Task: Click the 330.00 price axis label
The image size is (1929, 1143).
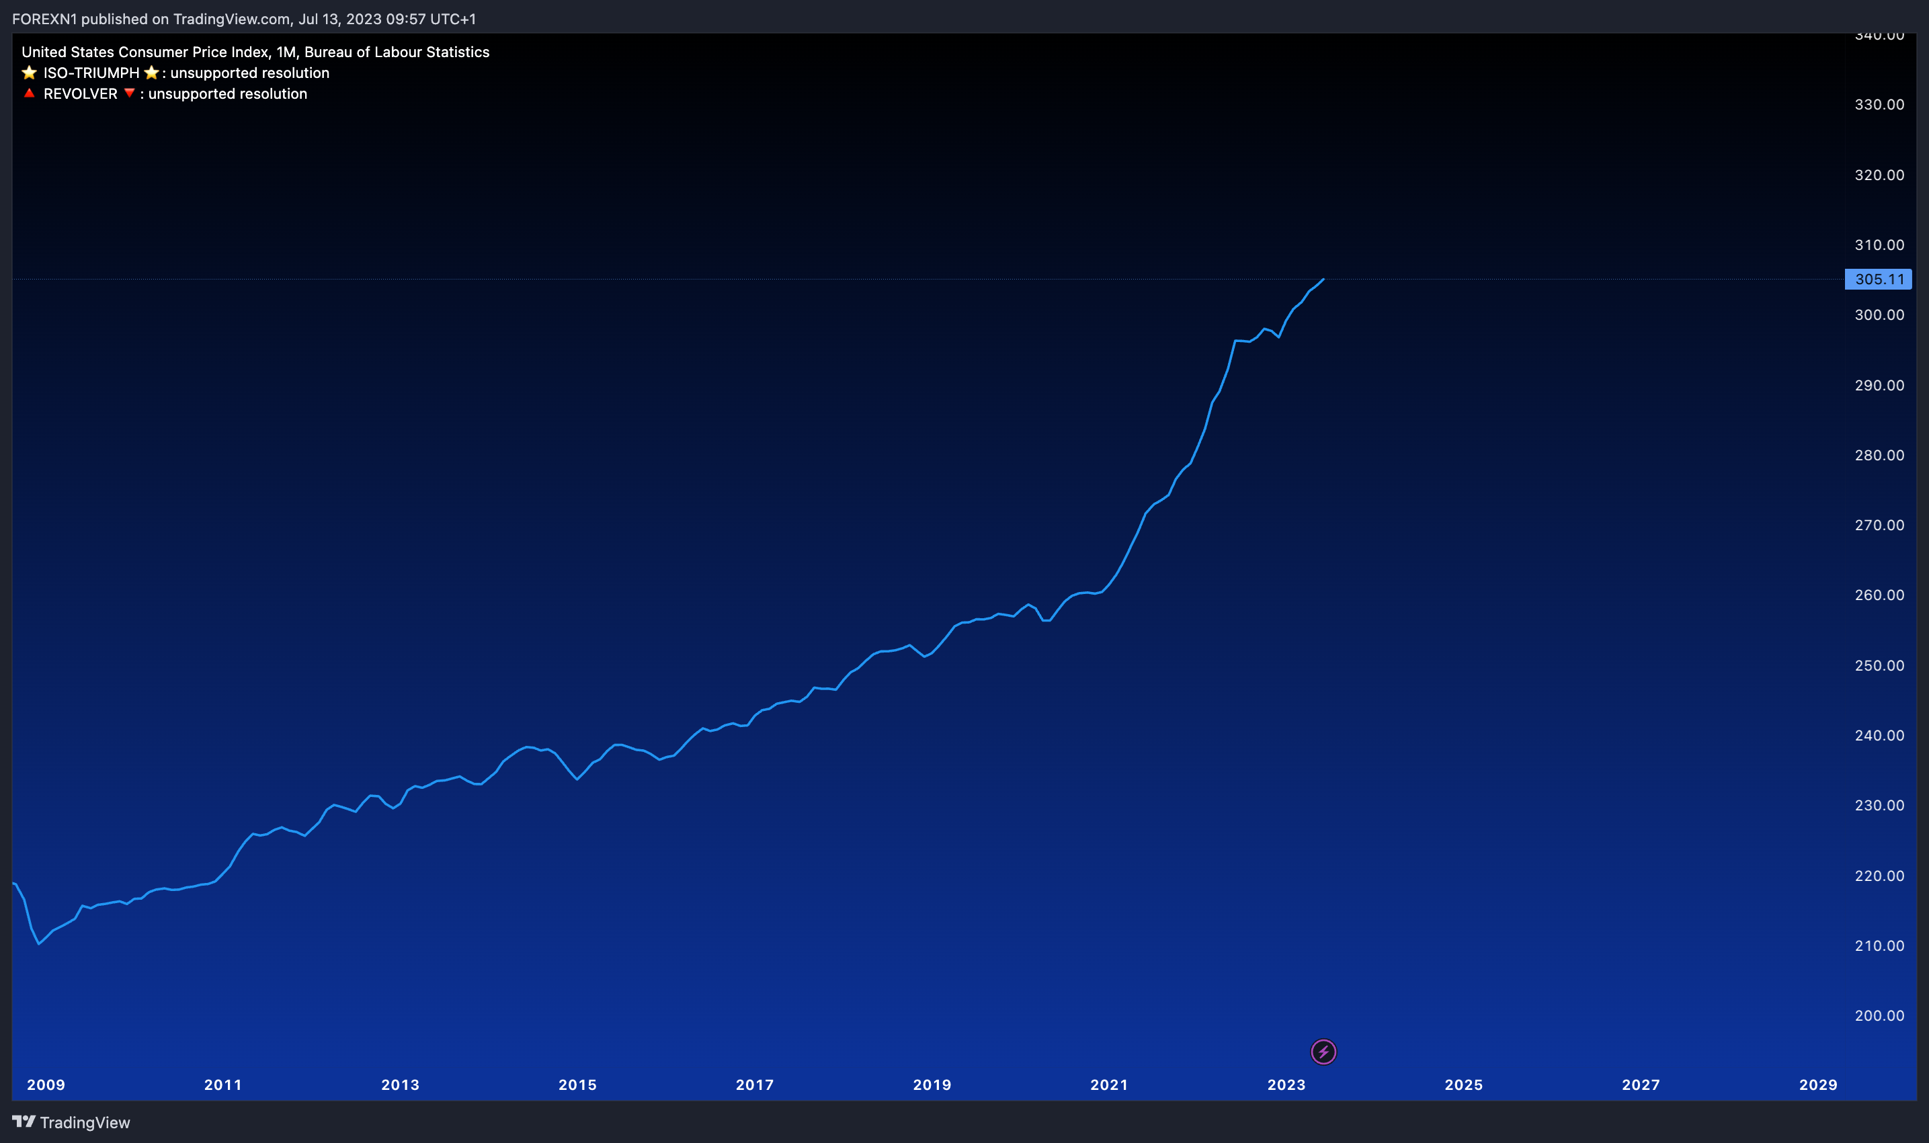Action: [x=1879, y=104]
